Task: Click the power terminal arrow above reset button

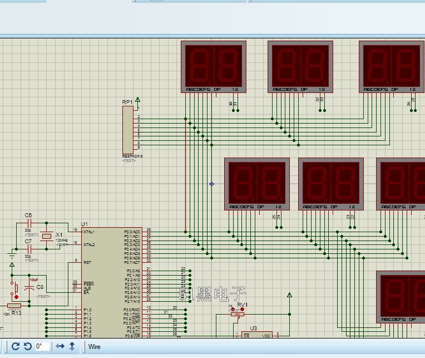Action: tap(12, 264)
